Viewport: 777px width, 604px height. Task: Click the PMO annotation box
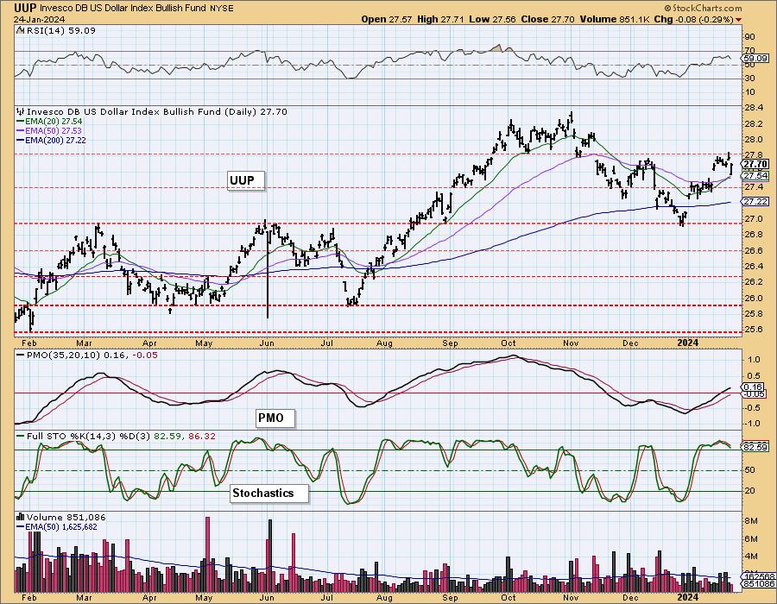[x=275, y=418]
